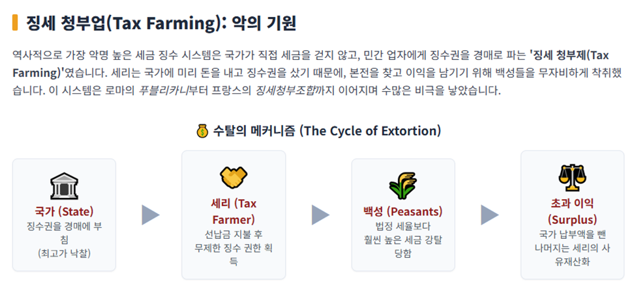Screen dimensions: 636x287
Task: Click the handshake icon above 세리
Action: coord(234,178)
